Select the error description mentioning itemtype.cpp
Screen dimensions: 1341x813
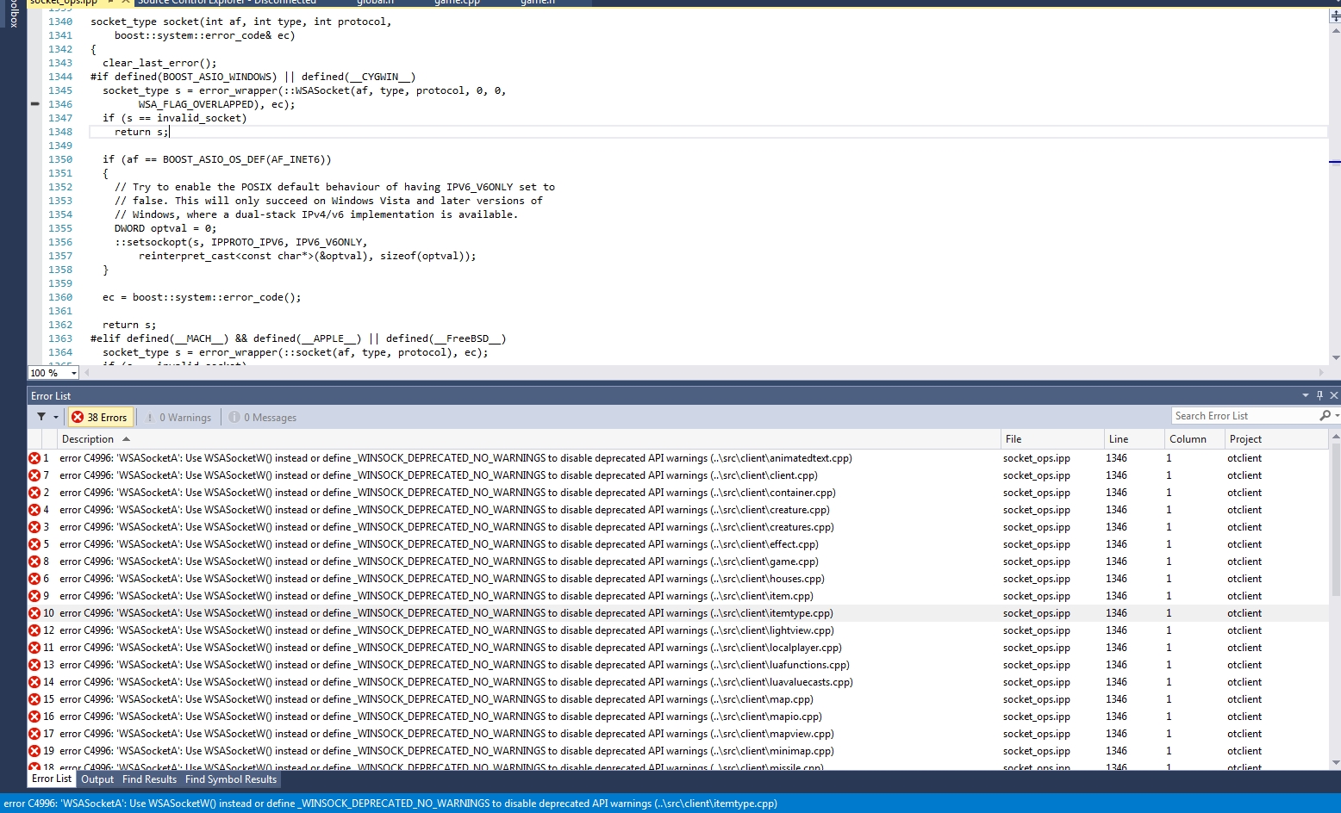(446, 613)
